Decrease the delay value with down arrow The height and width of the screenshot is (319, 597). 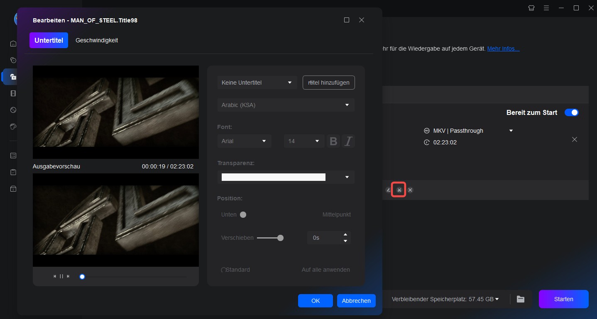pyautogui.click(x=345, y=241)
